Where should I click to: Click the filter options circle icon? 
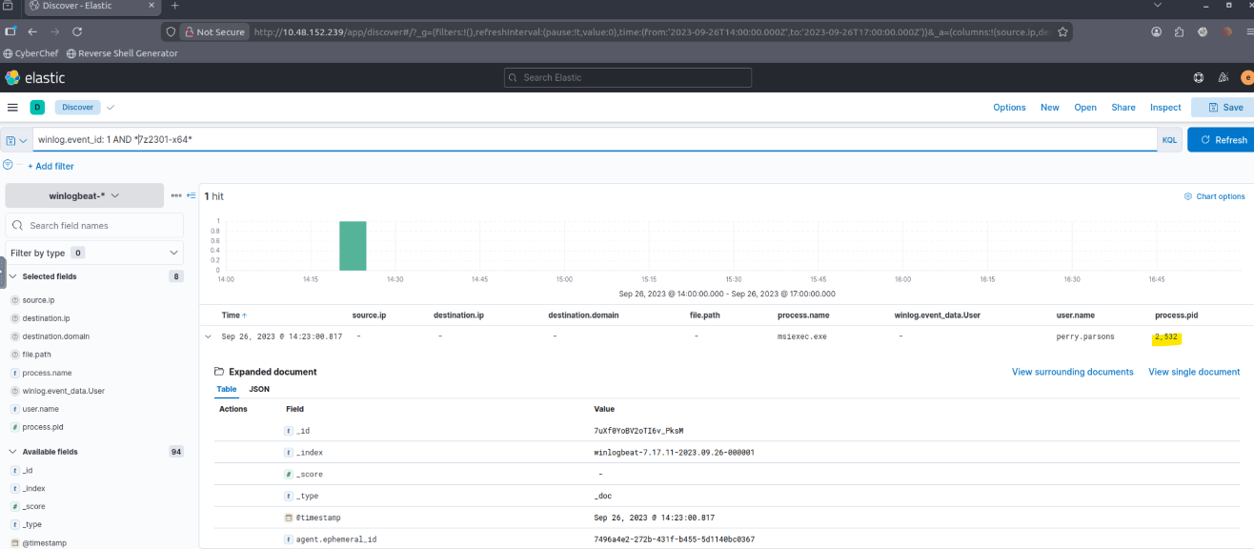pos(9,165)
